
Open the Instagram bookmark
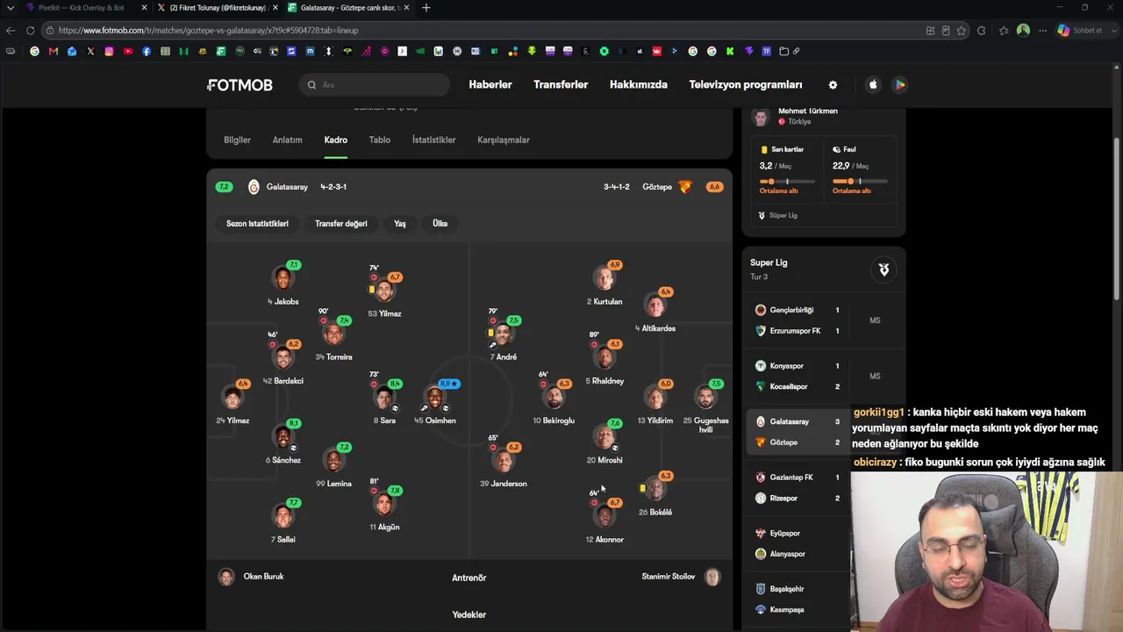coord(109,51)
